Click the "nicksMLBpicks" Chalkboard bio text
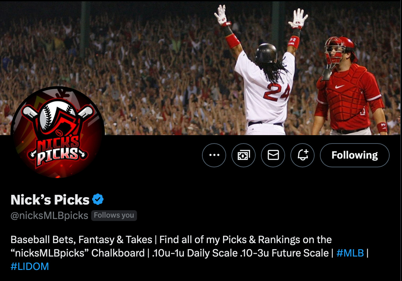402x281 pixels. (77, 253)
